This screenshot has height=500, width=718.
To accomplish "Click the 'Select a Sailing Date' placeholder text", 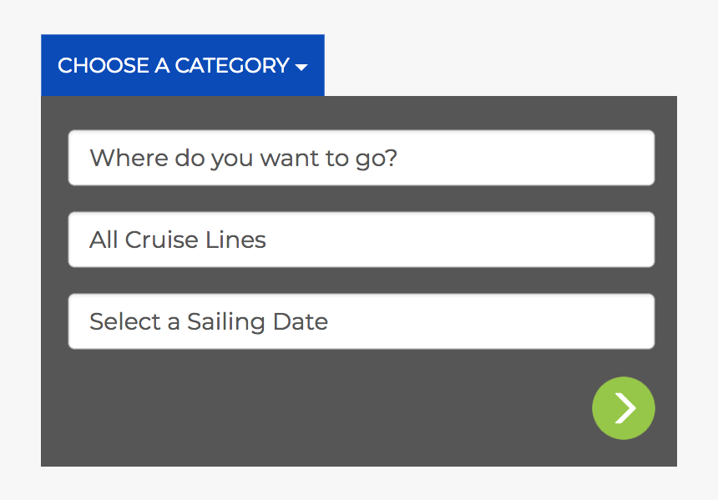I will pyautogui.click(x=209, y=322).
